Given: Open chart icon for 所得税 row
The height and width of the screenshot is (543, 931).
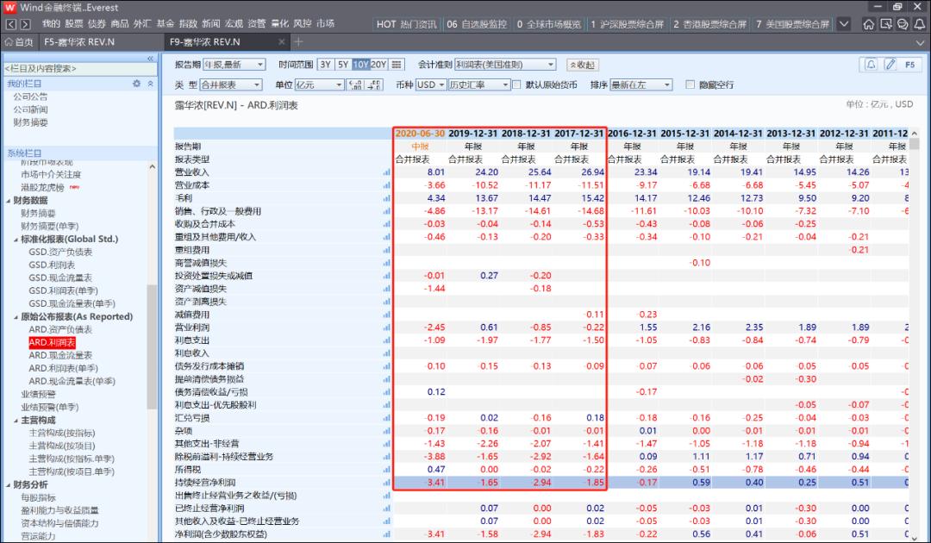Looking at the screenshot, I should tap(386, 470).
